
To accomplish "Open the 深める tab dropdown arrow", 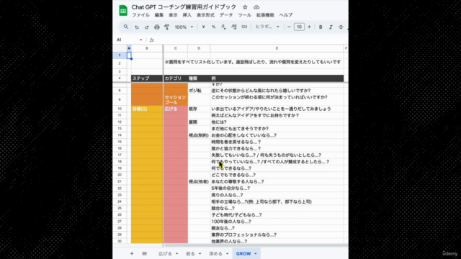I will [x=227, y=254].
